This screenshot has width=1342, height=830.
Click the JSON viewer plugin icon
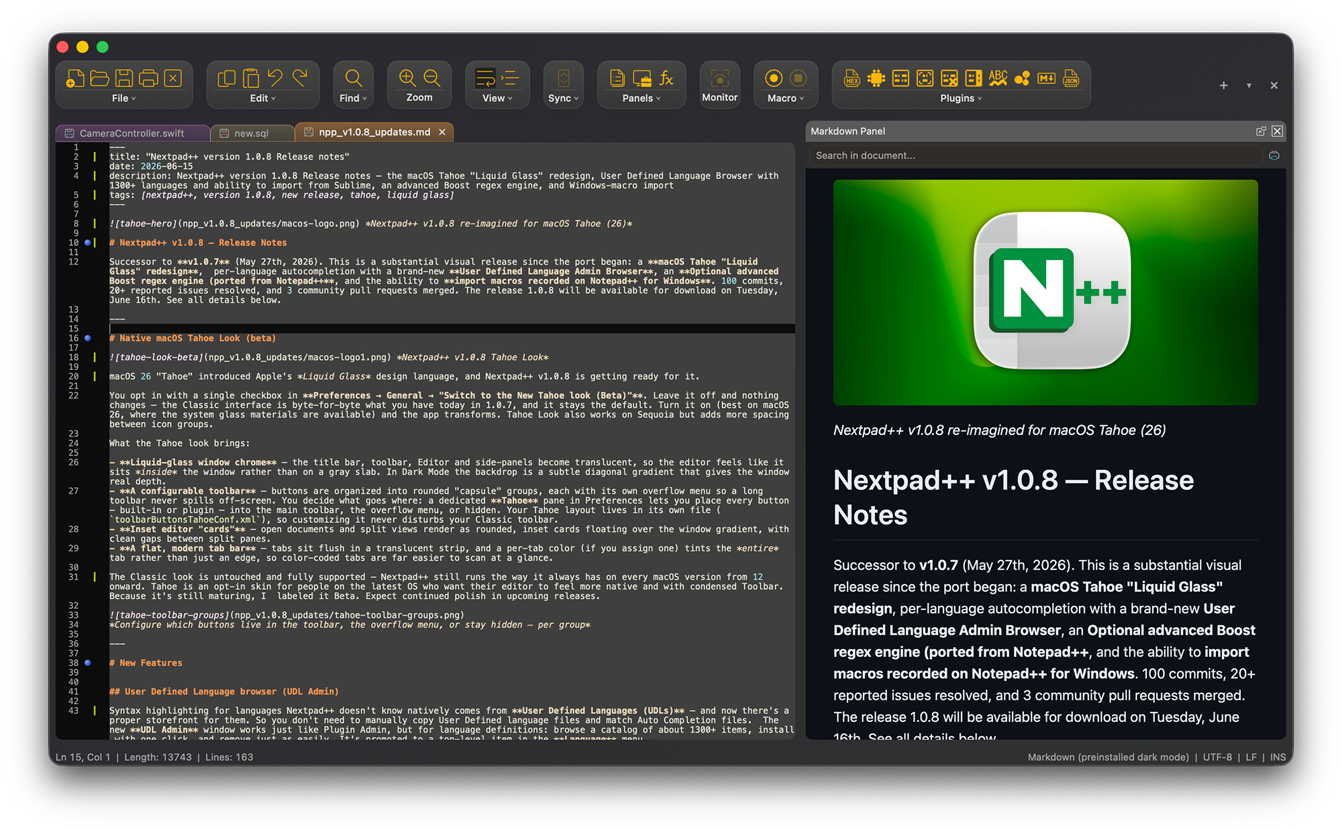pyautogui.click(x=1071, y=78)
